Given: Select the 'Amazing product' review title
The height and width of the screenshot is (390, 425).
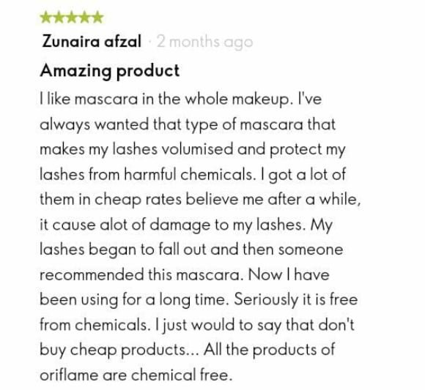Looking at the screenshot, I should click(110, 72).
